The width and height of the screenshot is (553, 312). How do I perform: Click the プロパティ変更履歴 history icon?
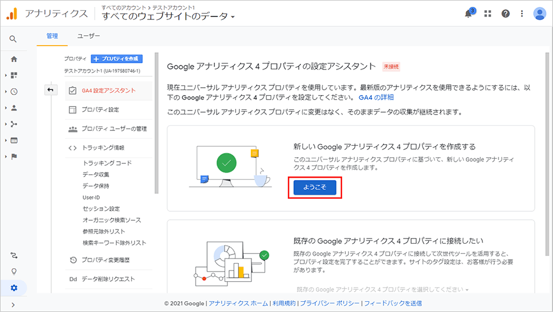pos(73,260)
